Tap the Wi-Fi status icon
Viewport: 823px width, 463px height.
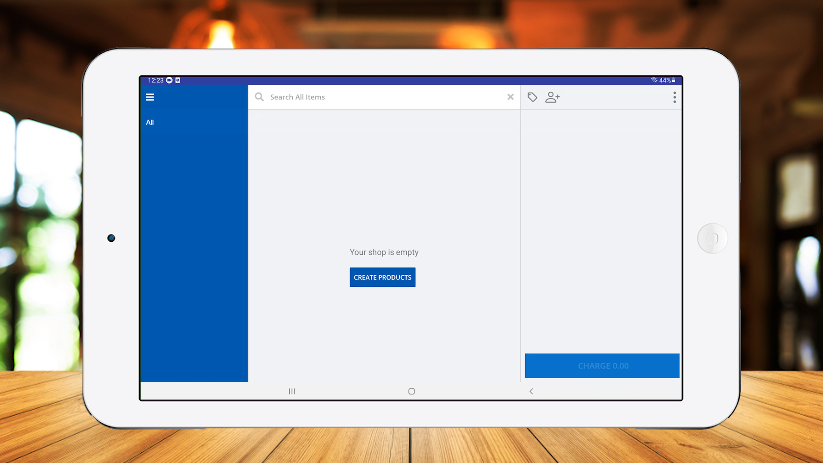tap(654, 80)
